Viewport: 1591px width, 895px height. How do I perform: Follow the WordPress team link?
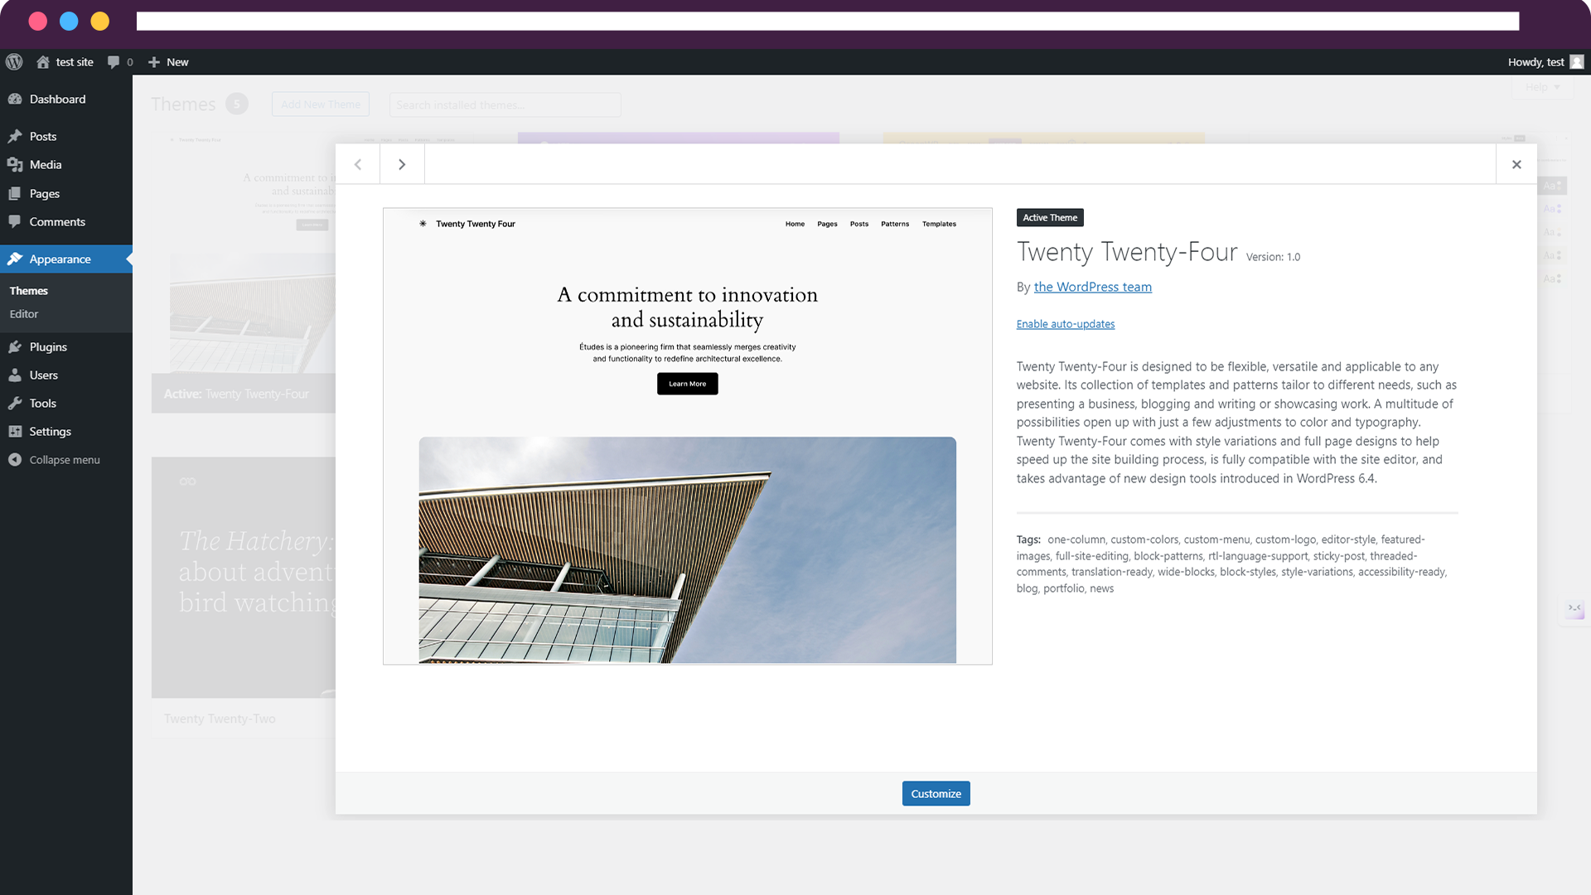(x=1092, y=287)
